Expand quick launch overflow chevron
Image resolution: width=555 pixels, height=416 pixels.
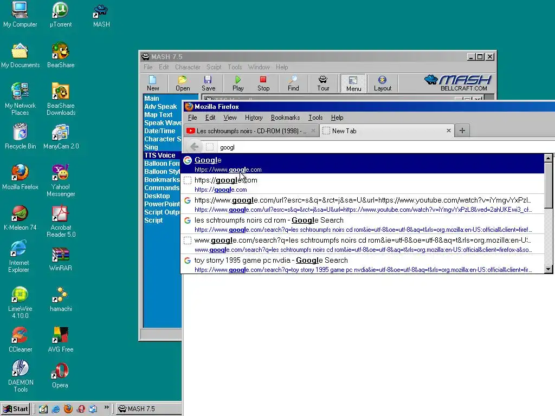[x=106, y=407]
